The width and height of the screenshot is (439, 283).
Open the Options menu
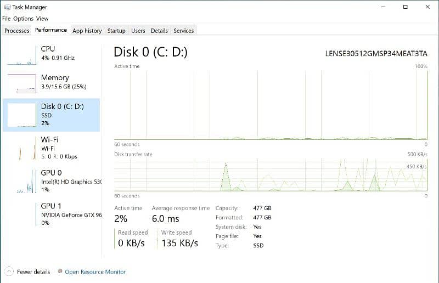24,19
